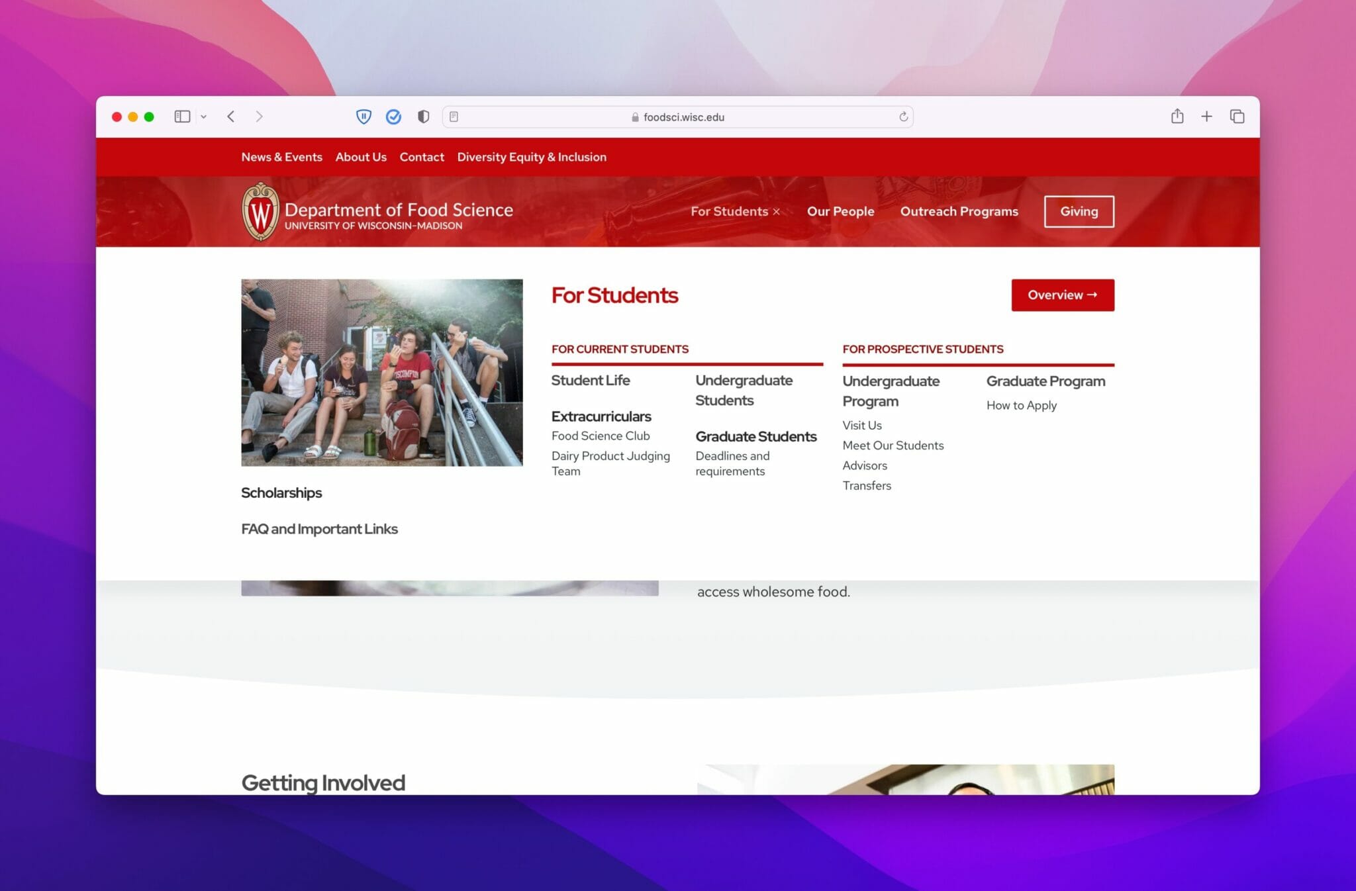
Task: Open News & Events link
Action: (281, 157)
